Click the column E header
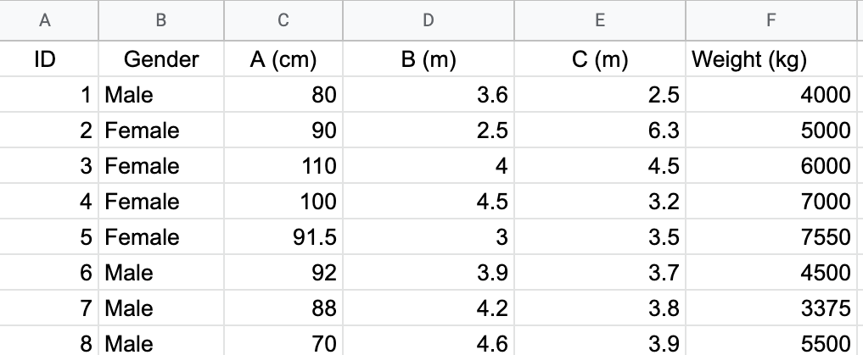This screenshot has height=355, width=863. click(x=600, y=20)
